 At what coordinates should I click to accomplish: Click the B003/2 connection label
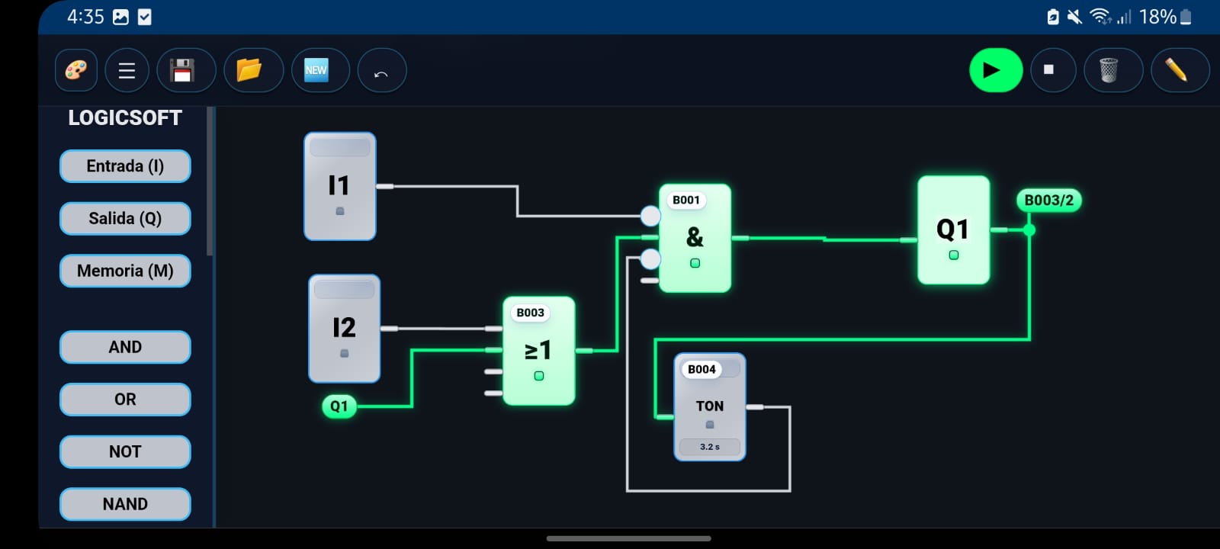click(1048, 201)
